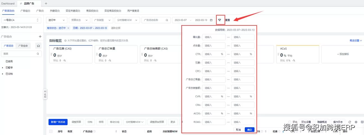Image resolution: width=364 pixels, height=135 pixels.
Task: Click the pin icon on 品牌广告 tab
Action: 21,4
